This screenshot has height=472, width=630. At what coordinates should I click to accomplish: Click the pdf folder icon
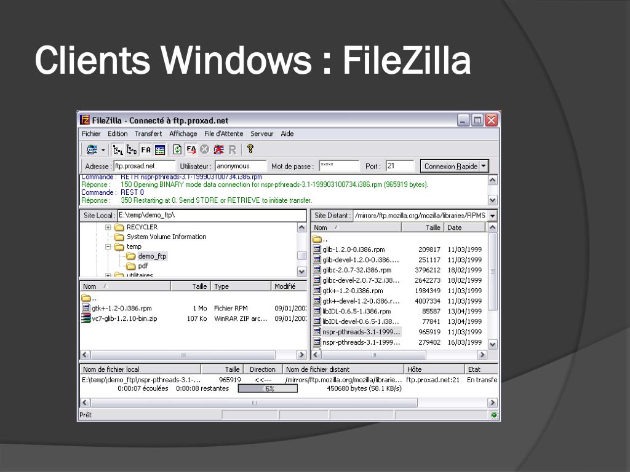point(130,265)
